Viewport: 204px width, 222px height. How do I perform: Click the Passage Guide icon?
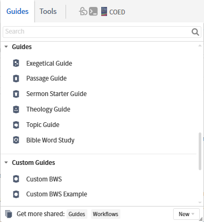16,78
